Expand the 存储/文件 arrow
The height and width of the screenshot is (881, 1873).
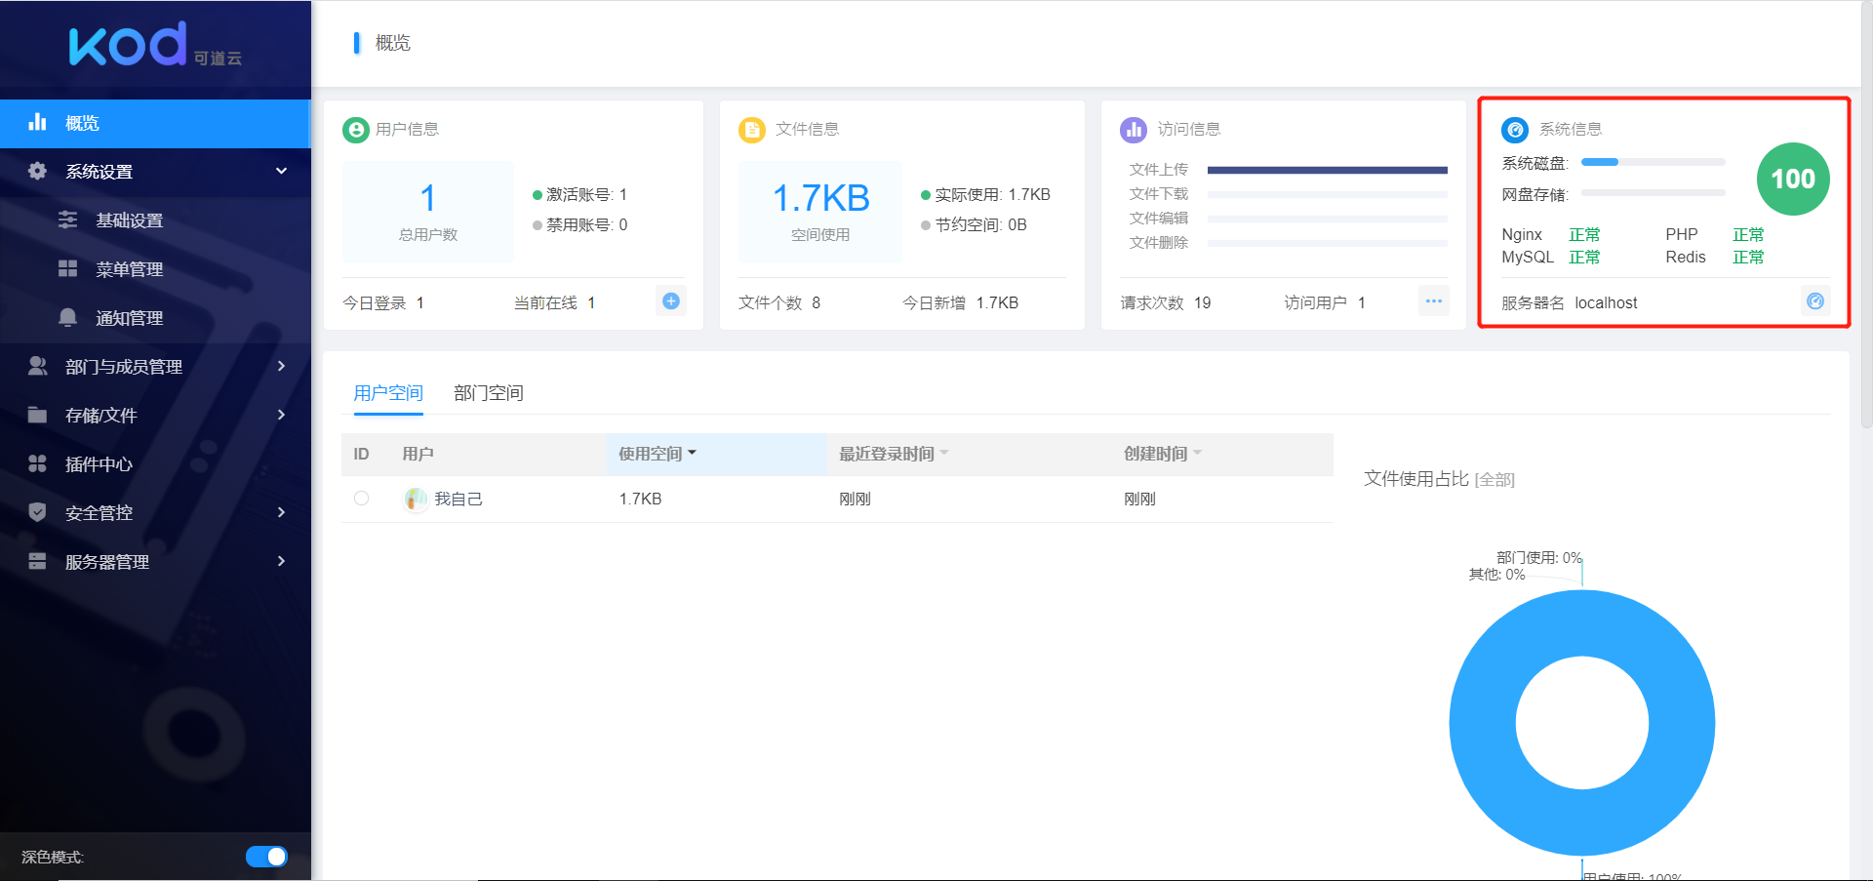click(281, 415)
